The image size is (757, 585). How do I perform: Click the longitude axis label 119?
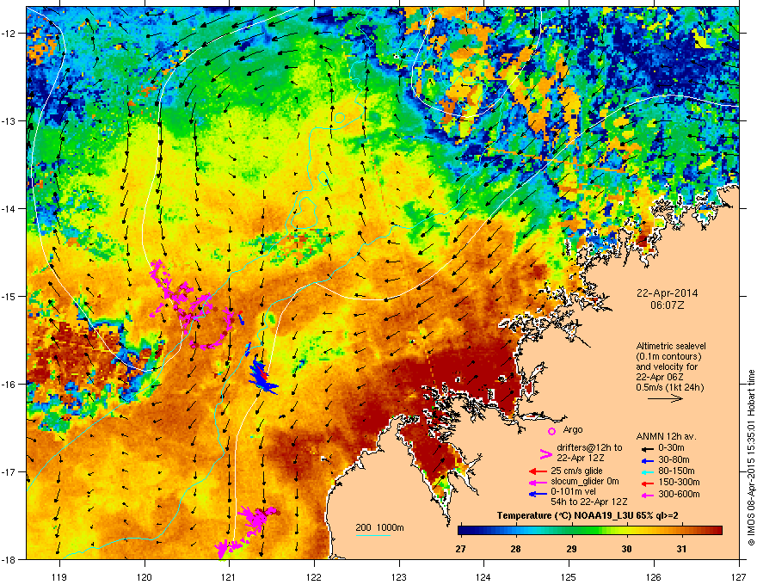tap(59, 576)
